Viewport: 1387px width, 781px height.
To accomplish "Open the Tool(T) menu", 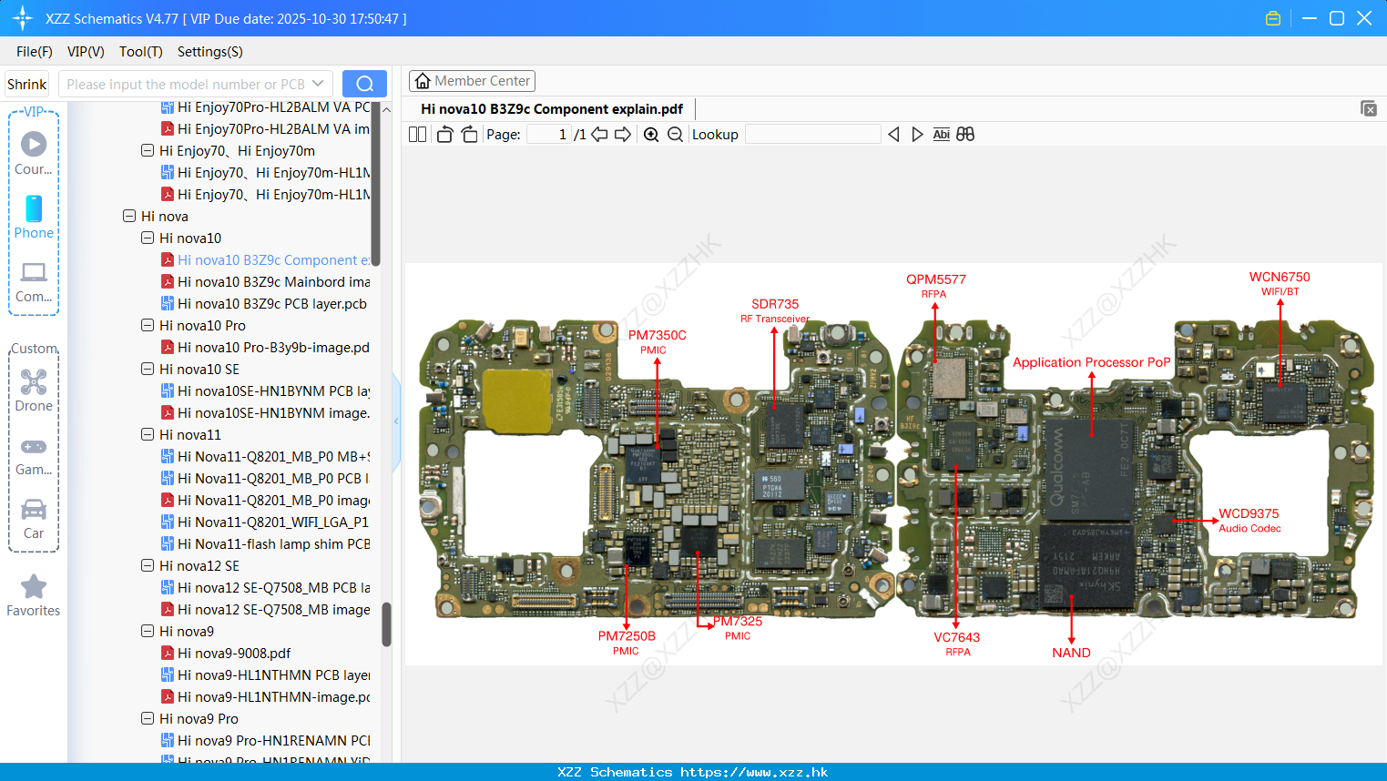I will [141, 52].
